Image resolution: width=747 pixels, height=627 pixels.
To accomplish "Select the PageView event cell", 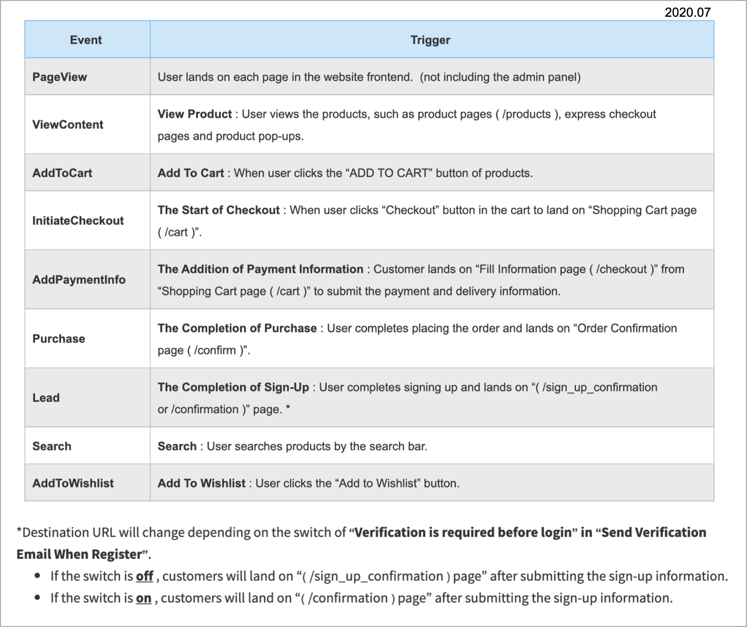I will (87, 77).
